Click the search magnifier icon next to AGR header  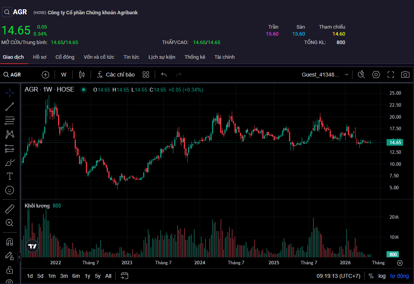click(7, 12)
